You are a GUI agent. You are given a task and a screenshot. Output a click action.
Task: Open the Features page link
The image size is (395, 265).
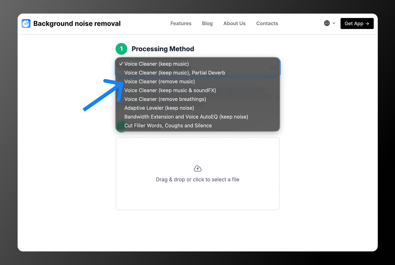[181, 23]
